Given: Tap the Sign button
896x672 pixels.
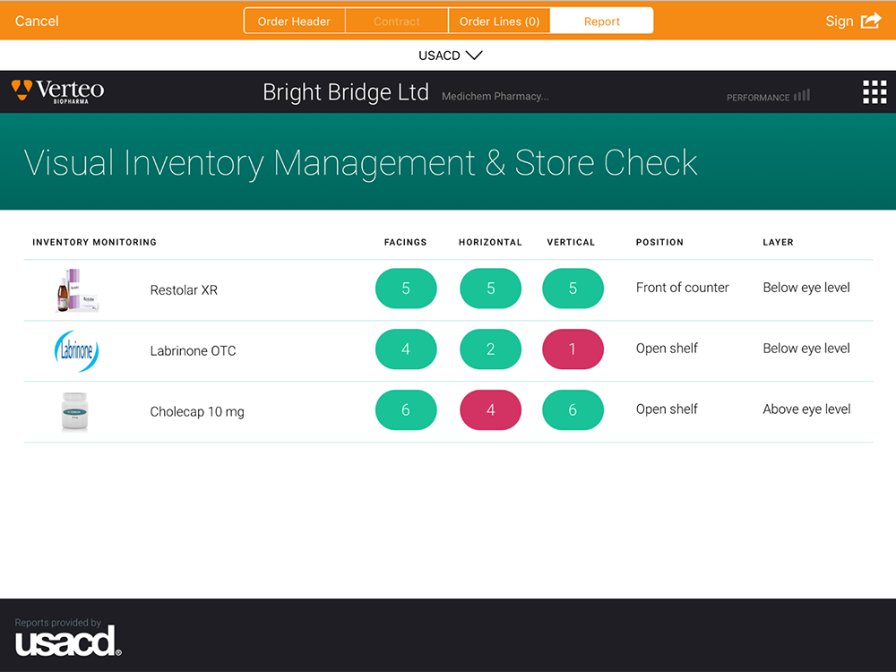Looking at the screenshot, I should tap(839, 22).
